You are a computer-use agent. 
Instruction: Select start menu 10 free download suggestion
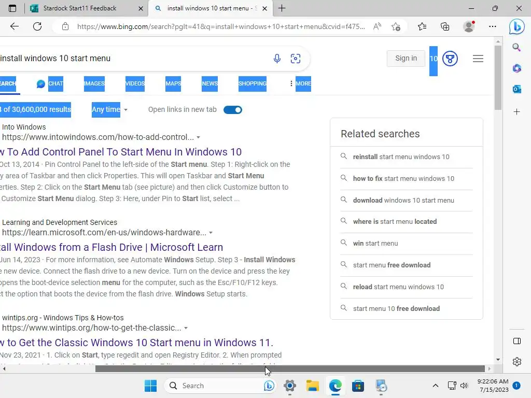pyautogui.click(x=396, y=308)
